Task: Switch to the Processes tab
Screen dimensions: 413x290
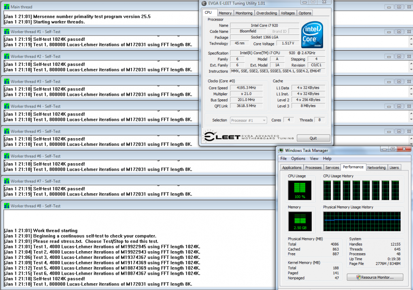Action: pos(313,168)
